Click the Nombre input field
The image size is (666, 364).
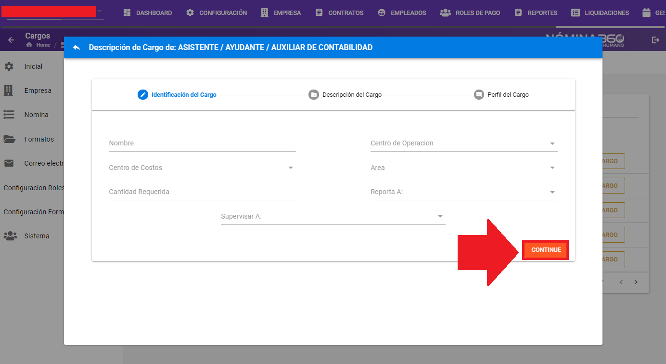tap(202, 143)
